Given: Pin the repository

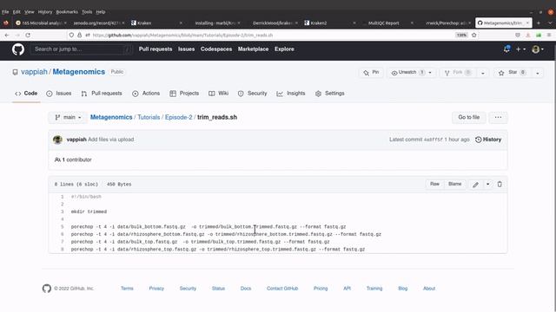Looking at the screenshot, I should [x=371, y=73].
